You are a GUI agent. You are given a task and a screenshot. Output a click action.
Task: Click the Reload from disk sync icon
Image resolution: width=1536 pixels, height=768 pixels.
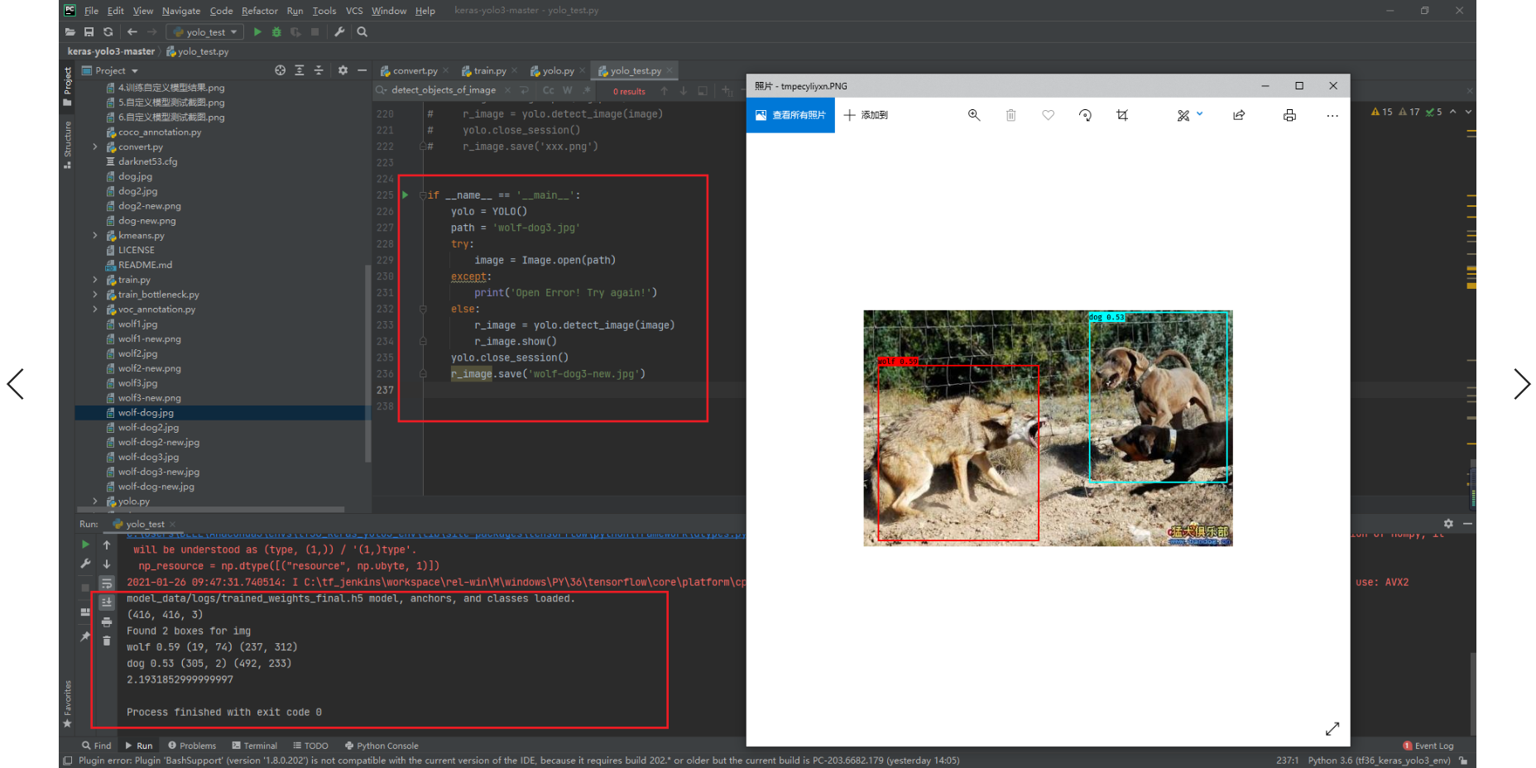click(x=108, y=32)
